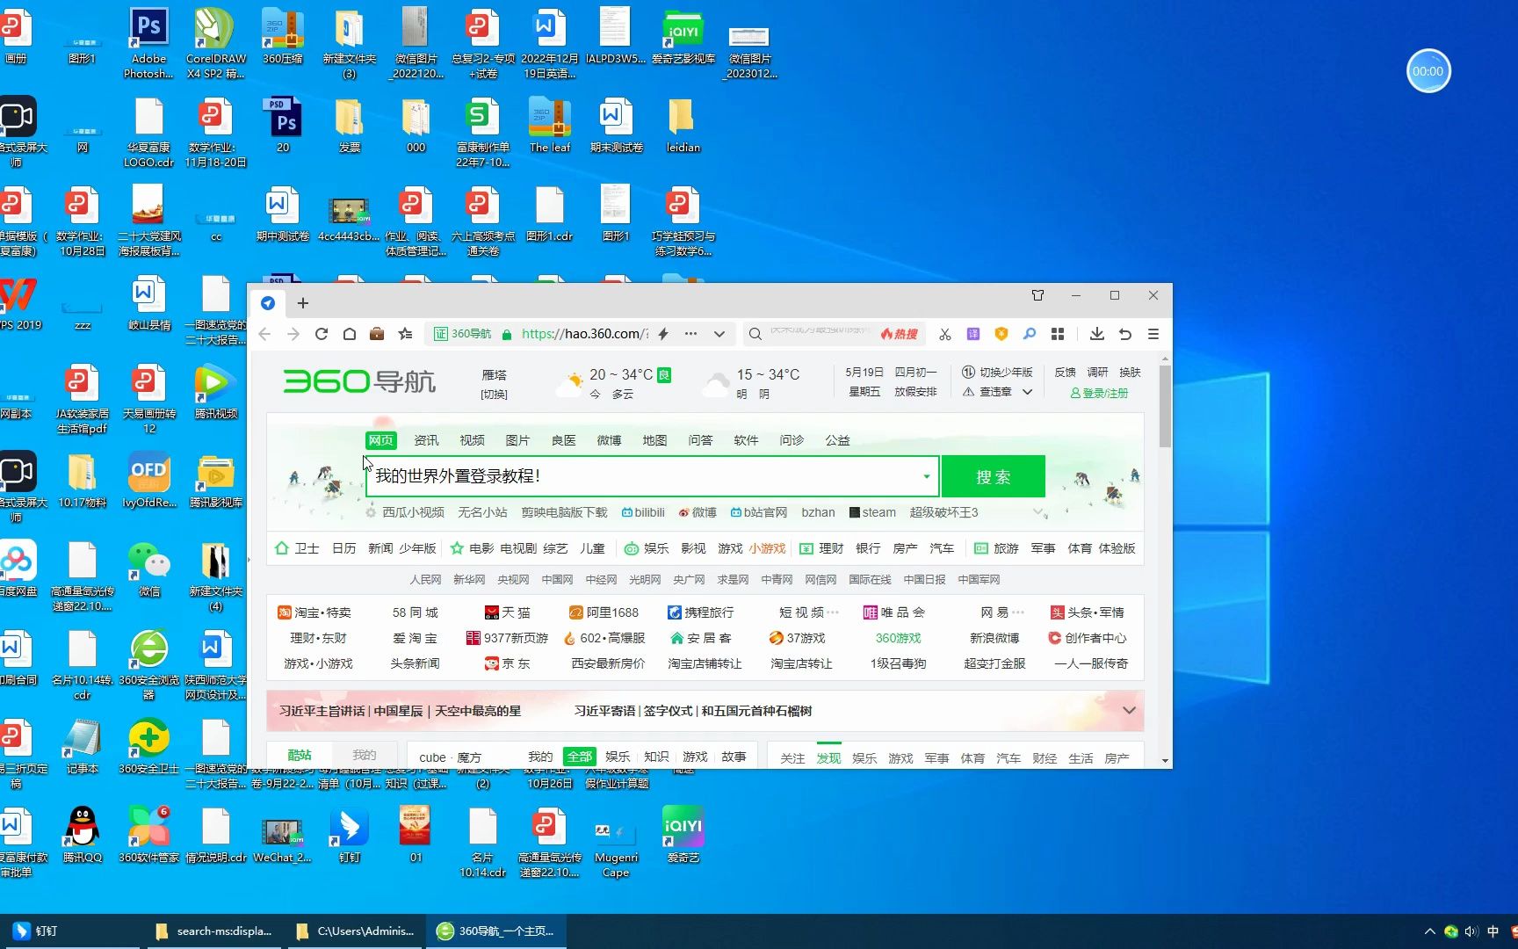Go to the browser home page
The image size is (1518, 949).
(x=350, y=334)
